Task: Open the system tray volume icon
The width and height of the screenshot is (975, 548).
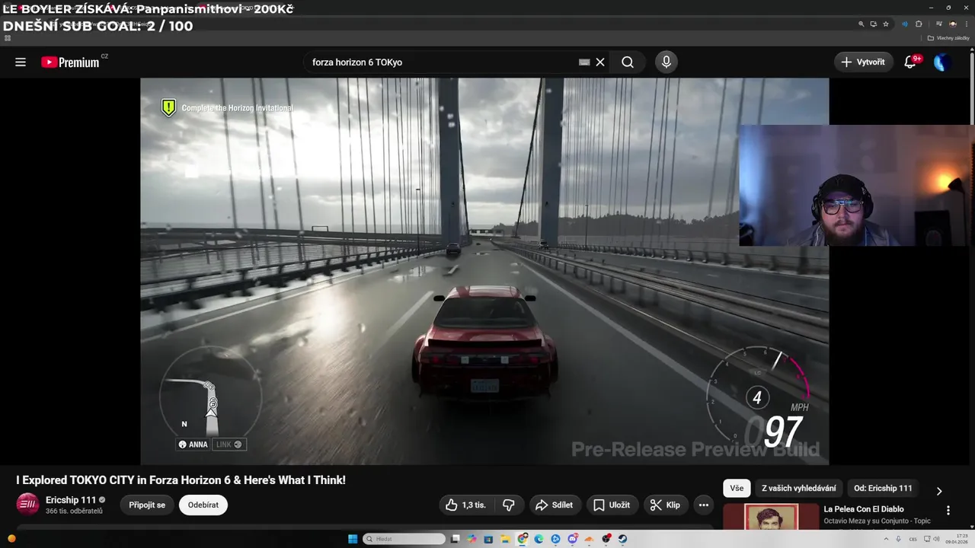Action: [x=936, y=539]
